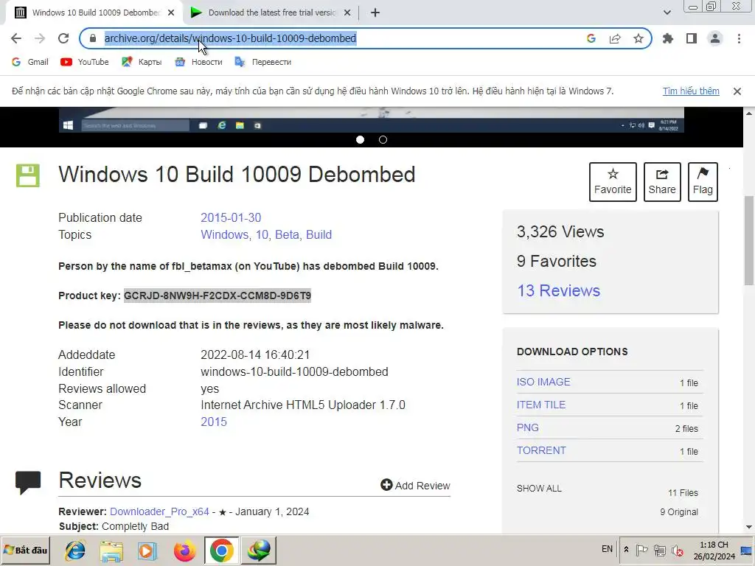This screenshot has height=566, width=755.
Task: Open the ITEM TILE download option
Action: pos(541,405)
